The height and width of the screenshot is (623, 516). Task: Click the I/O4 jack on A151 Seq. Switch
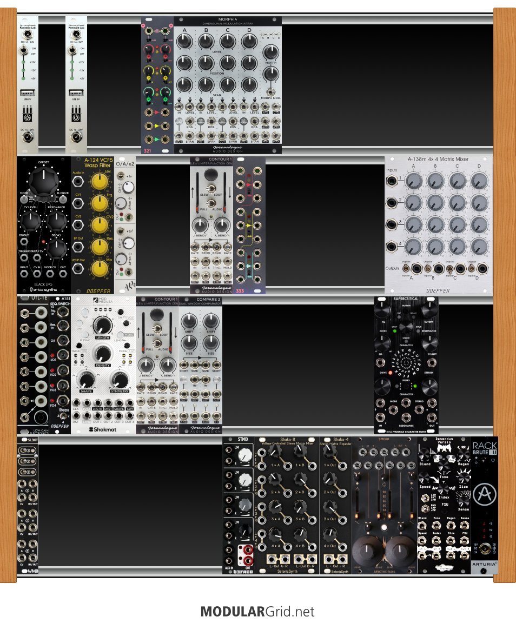pos(62,401)
